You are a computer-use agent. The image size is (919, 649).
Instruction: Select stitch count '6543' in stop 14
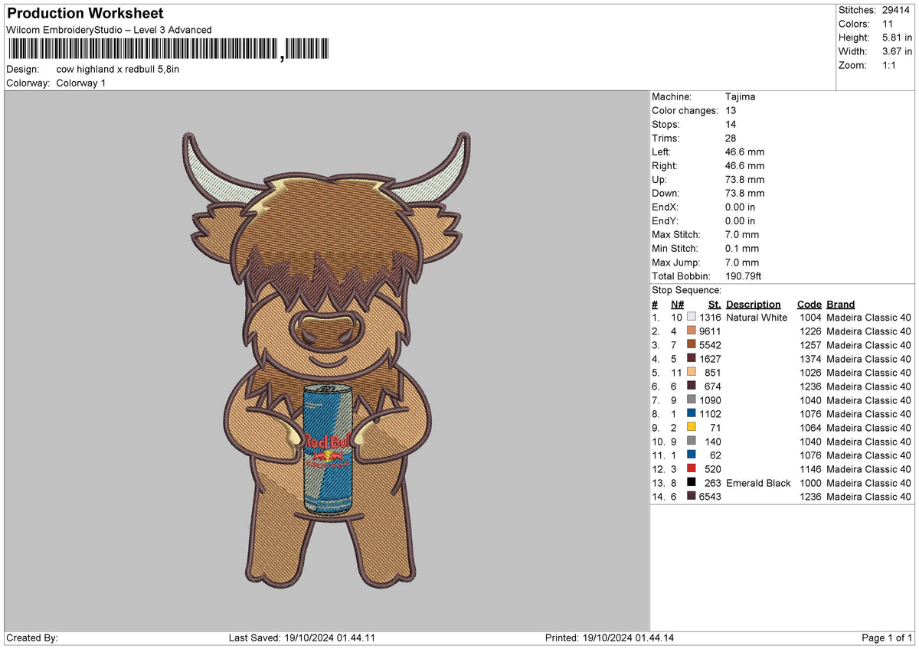[710, 497]
